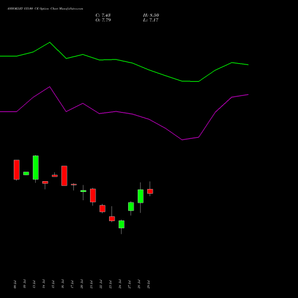Click the 29 Jul date label
The image size is (298, 298).
(149, 284)
